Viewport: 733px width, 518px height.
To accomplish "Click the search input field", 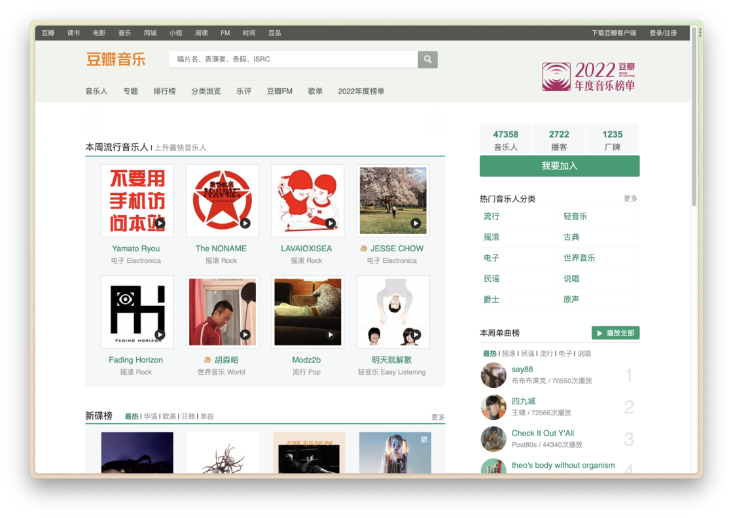I will coord(294,60).
